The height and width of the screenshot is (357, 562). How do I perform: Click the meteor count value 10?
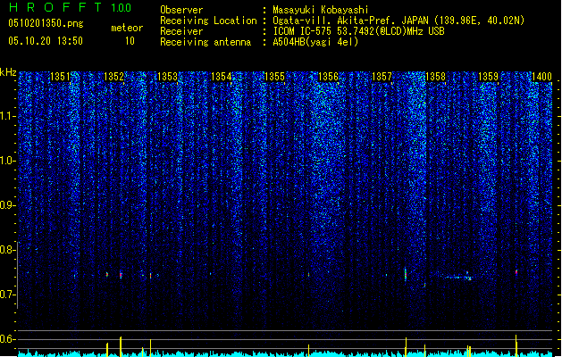click(x=130, y=41)
